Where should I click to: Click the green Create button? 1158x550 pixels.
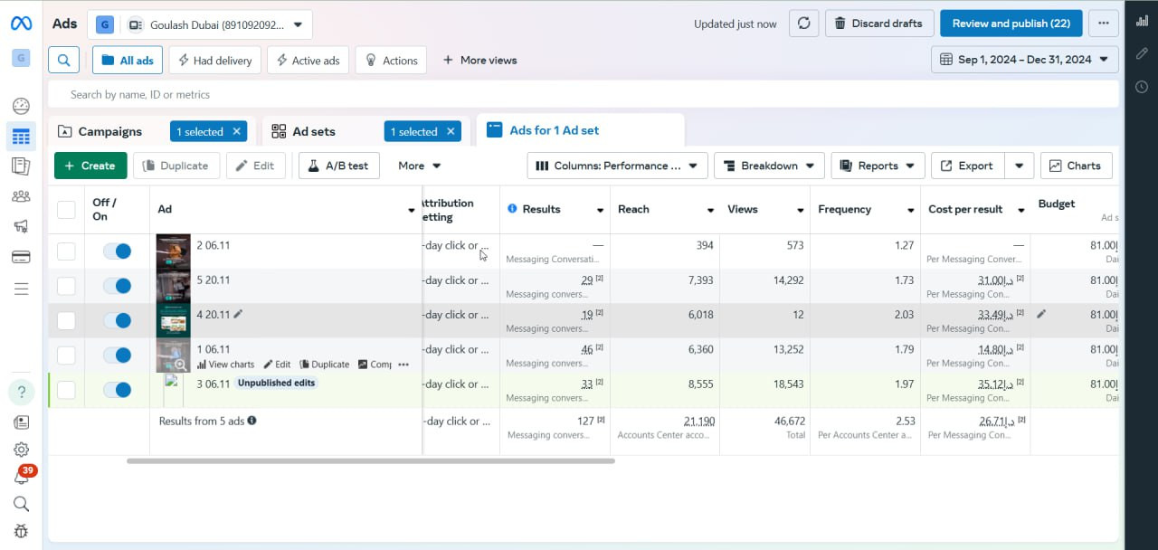coord(90,166)
